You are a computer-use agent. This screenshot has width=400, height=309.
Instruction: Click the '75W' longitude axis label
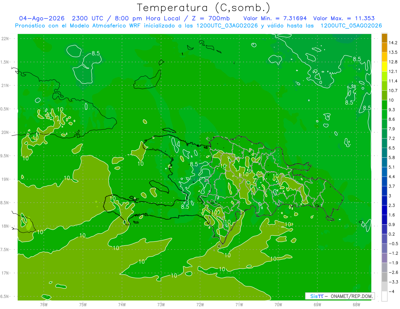[83, 304]
